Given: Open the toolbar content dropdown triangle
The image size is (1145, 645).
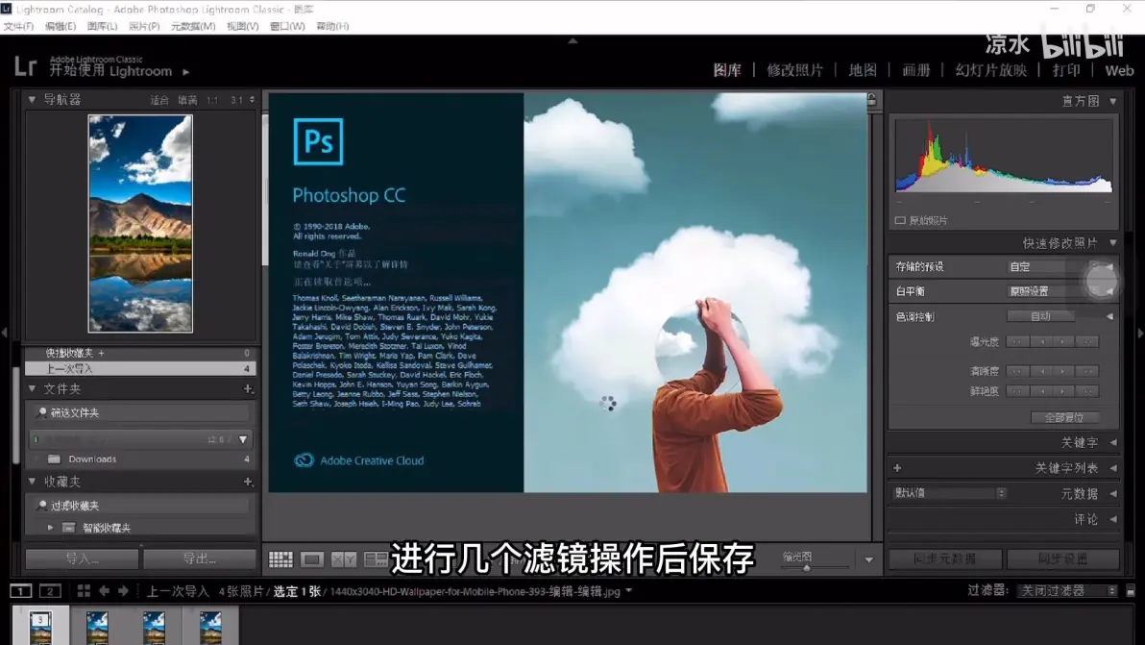Looking at the screenshot, I should pos(869,560).
